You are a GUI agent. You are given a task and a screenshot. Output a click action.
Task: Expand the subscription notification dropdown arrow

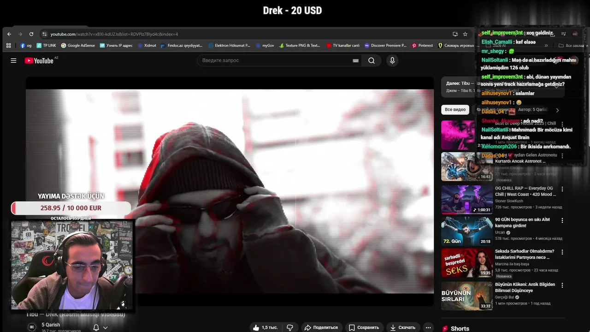tap(106, 328)
